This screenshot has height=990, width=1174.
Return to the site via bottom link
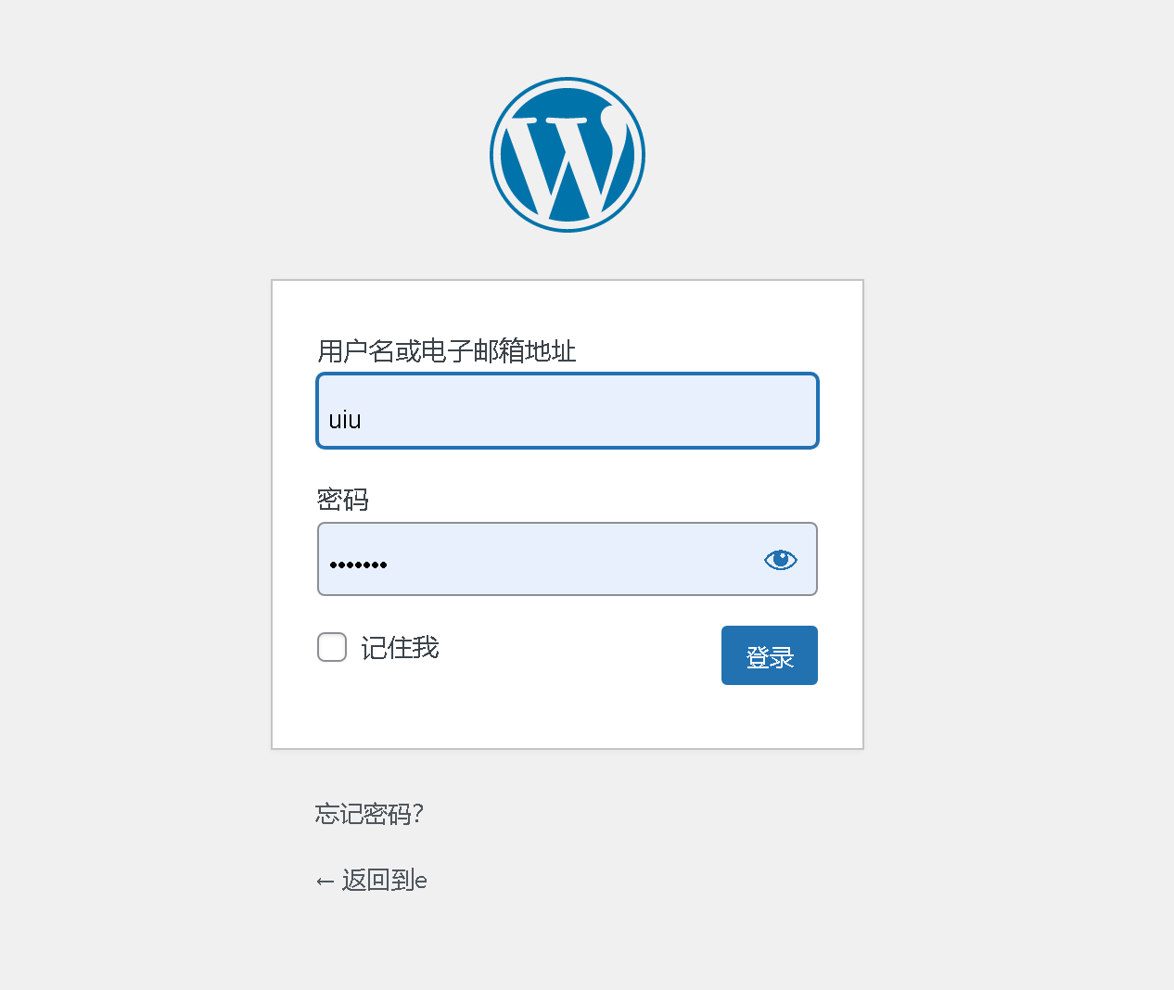point(370,880)
